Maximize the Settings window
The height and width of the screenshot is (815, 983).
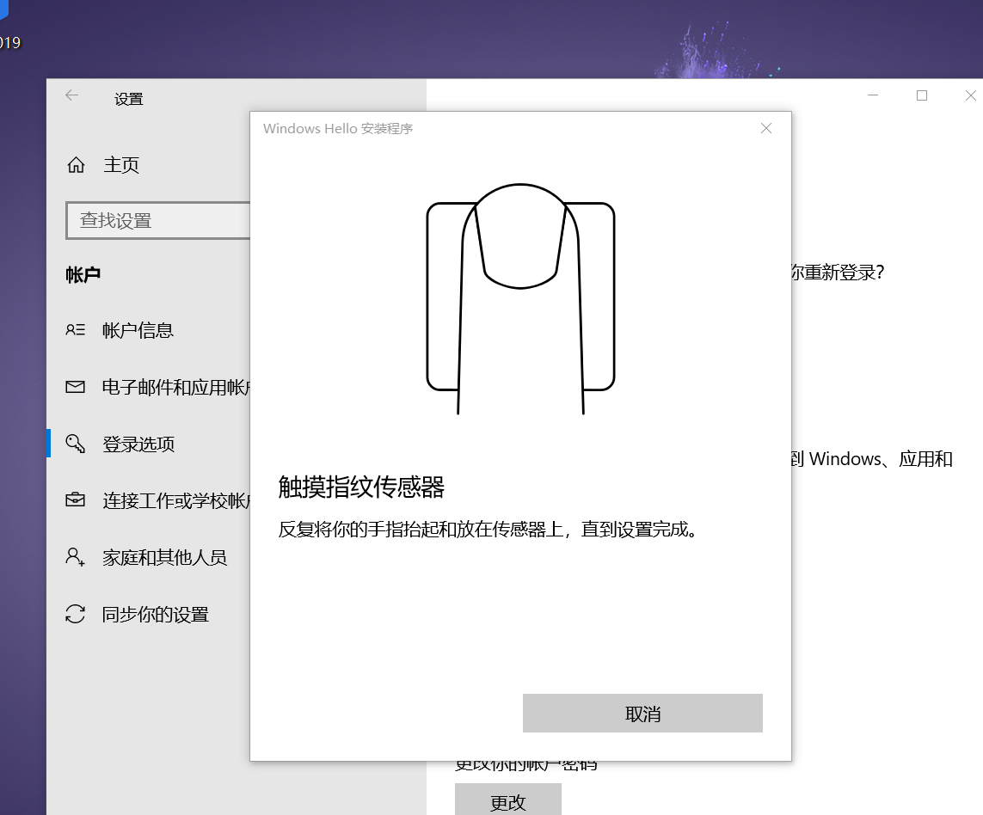pyautogui.click(x=922, y=95)
